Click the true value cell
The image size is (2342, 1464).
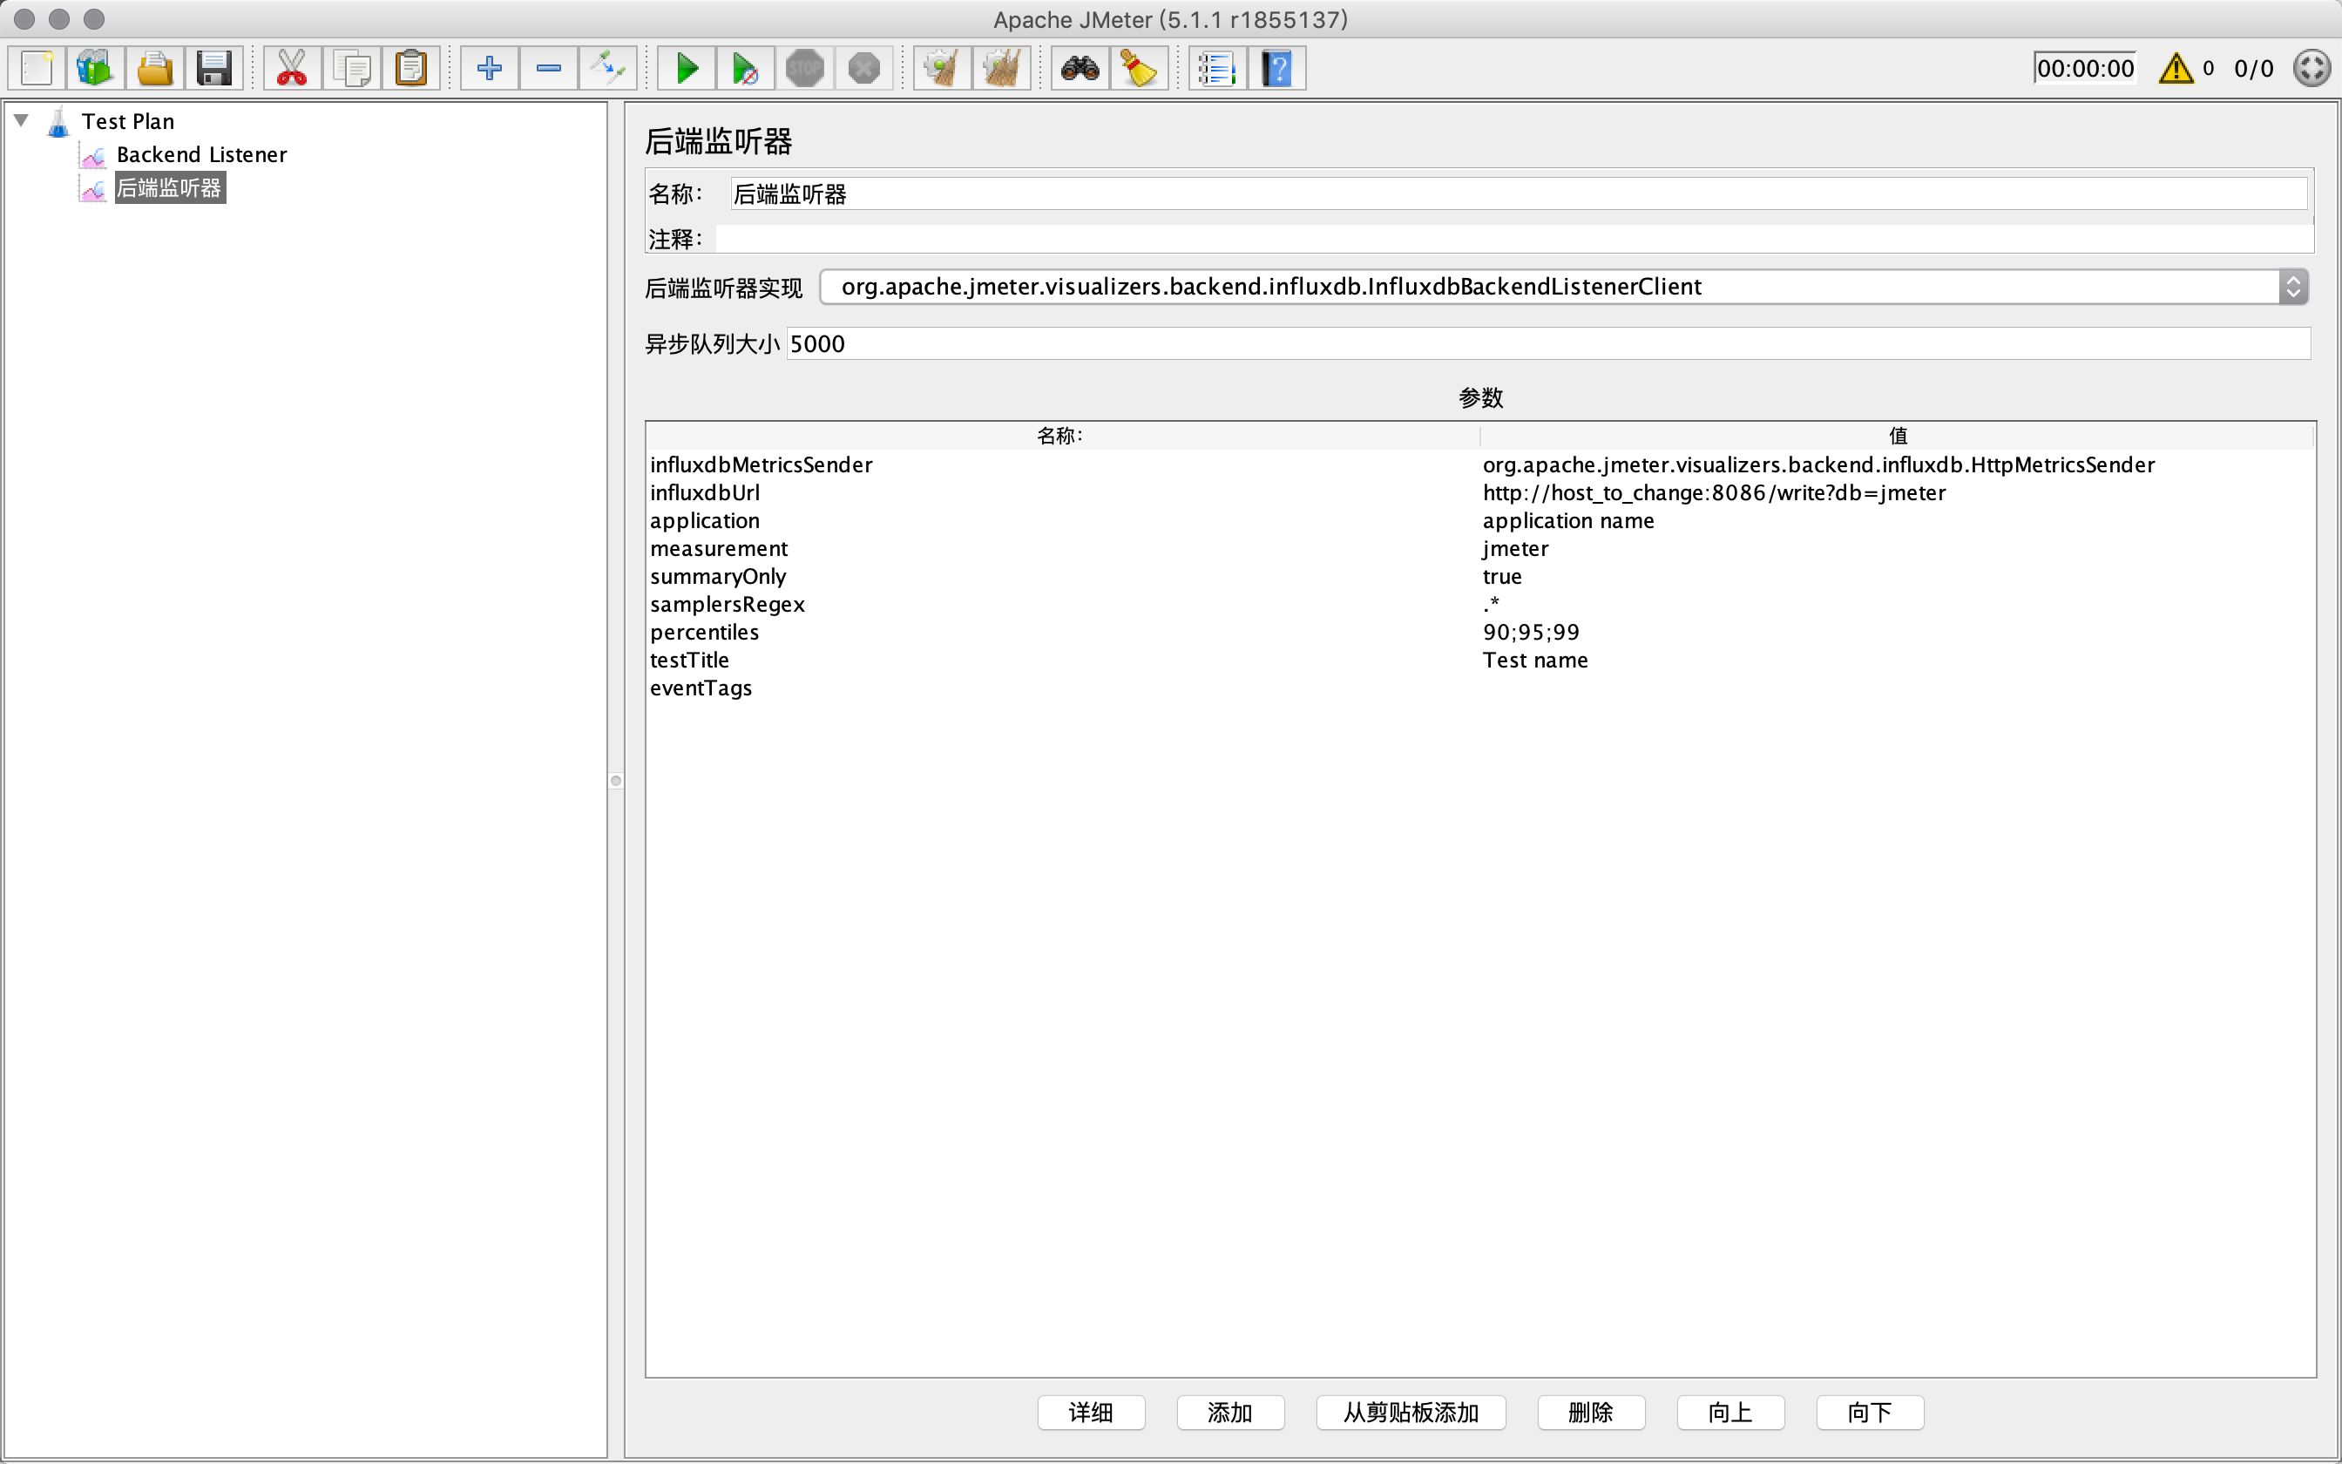point(1897,577)
